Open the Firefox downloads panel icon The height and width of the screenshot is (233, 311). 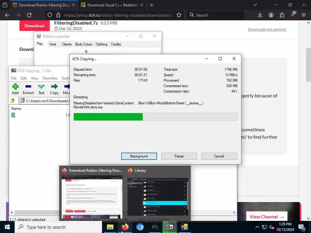[x=260, y=15]
